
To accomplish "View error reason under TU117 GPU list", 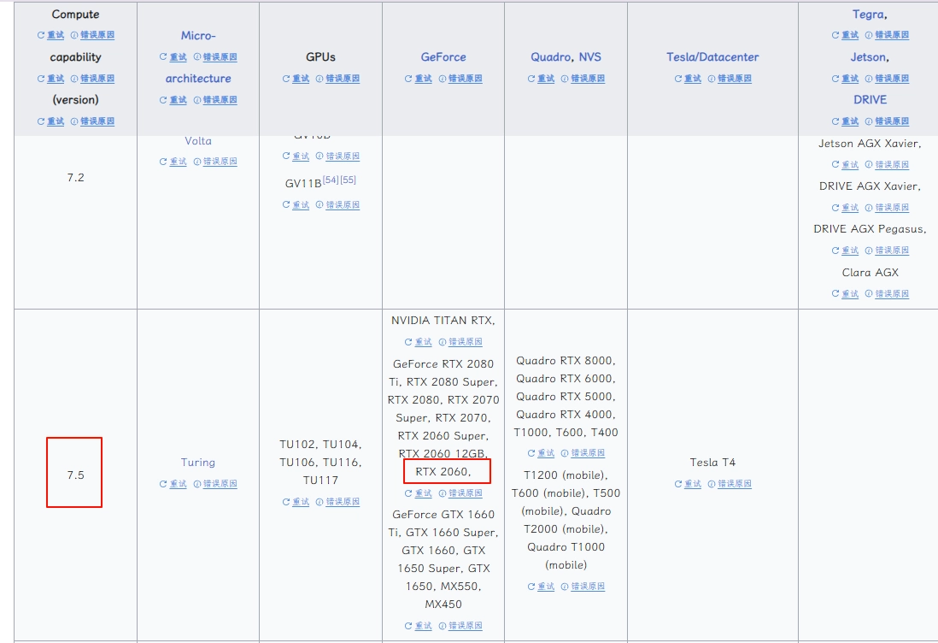I will pos(337,502).
